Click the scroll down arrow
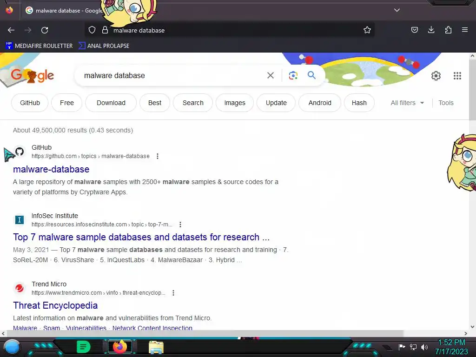This screenshot has height=357, width=476. click(472, 327)
